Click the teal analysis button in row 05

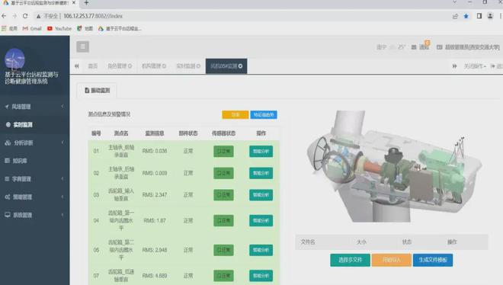tap(261, 250)
